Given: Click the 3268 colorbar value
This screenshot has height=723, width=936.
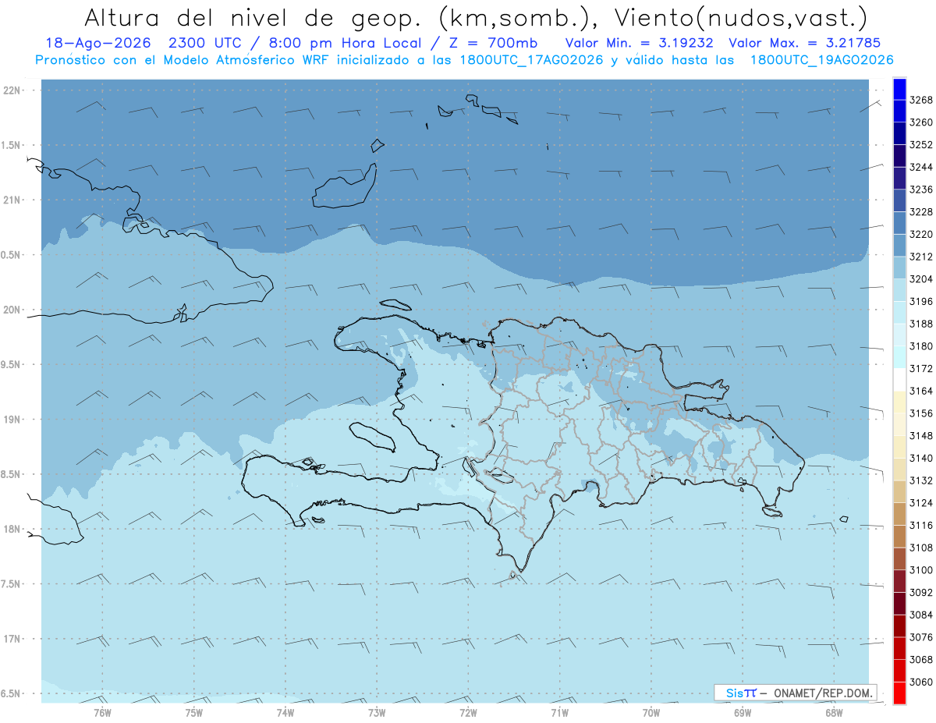Looking at the screenshot, I should tap(921, 100).
